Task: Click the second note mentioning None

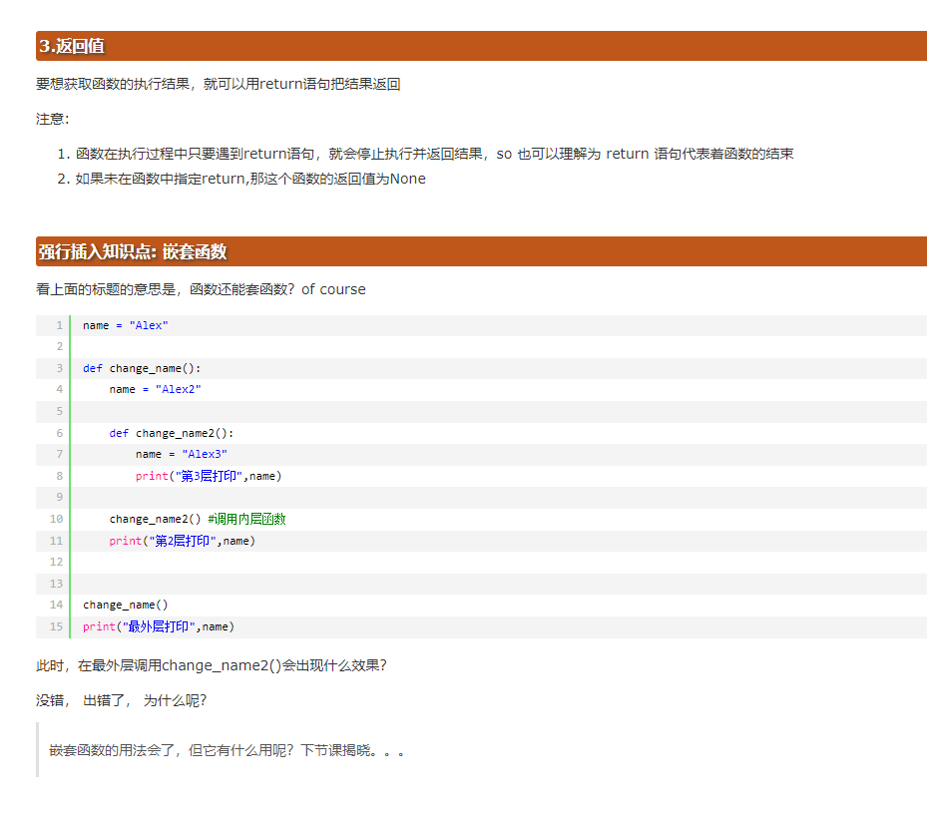Action: (250, 179)
